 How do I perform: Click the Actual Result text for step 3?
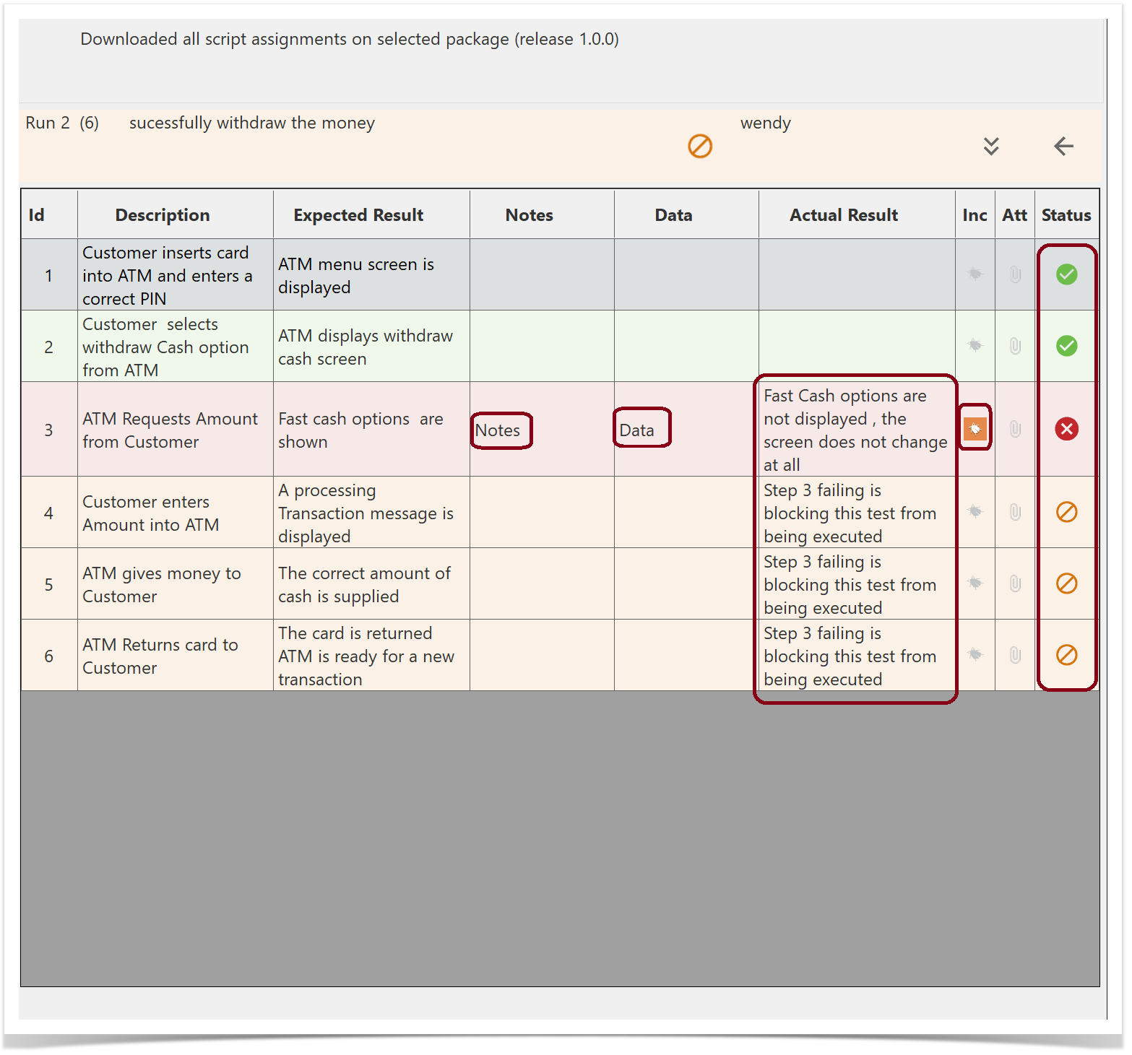click(x=855, y=430)
